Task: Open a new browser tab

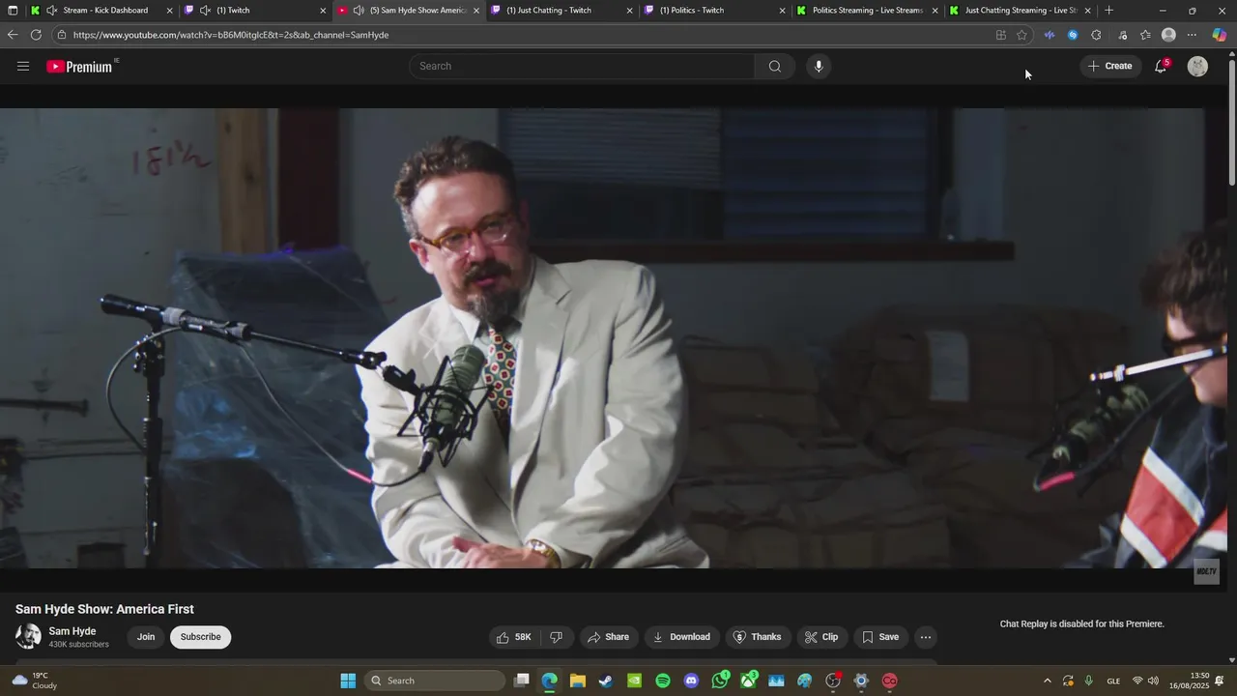Action: pos(1109,11)
